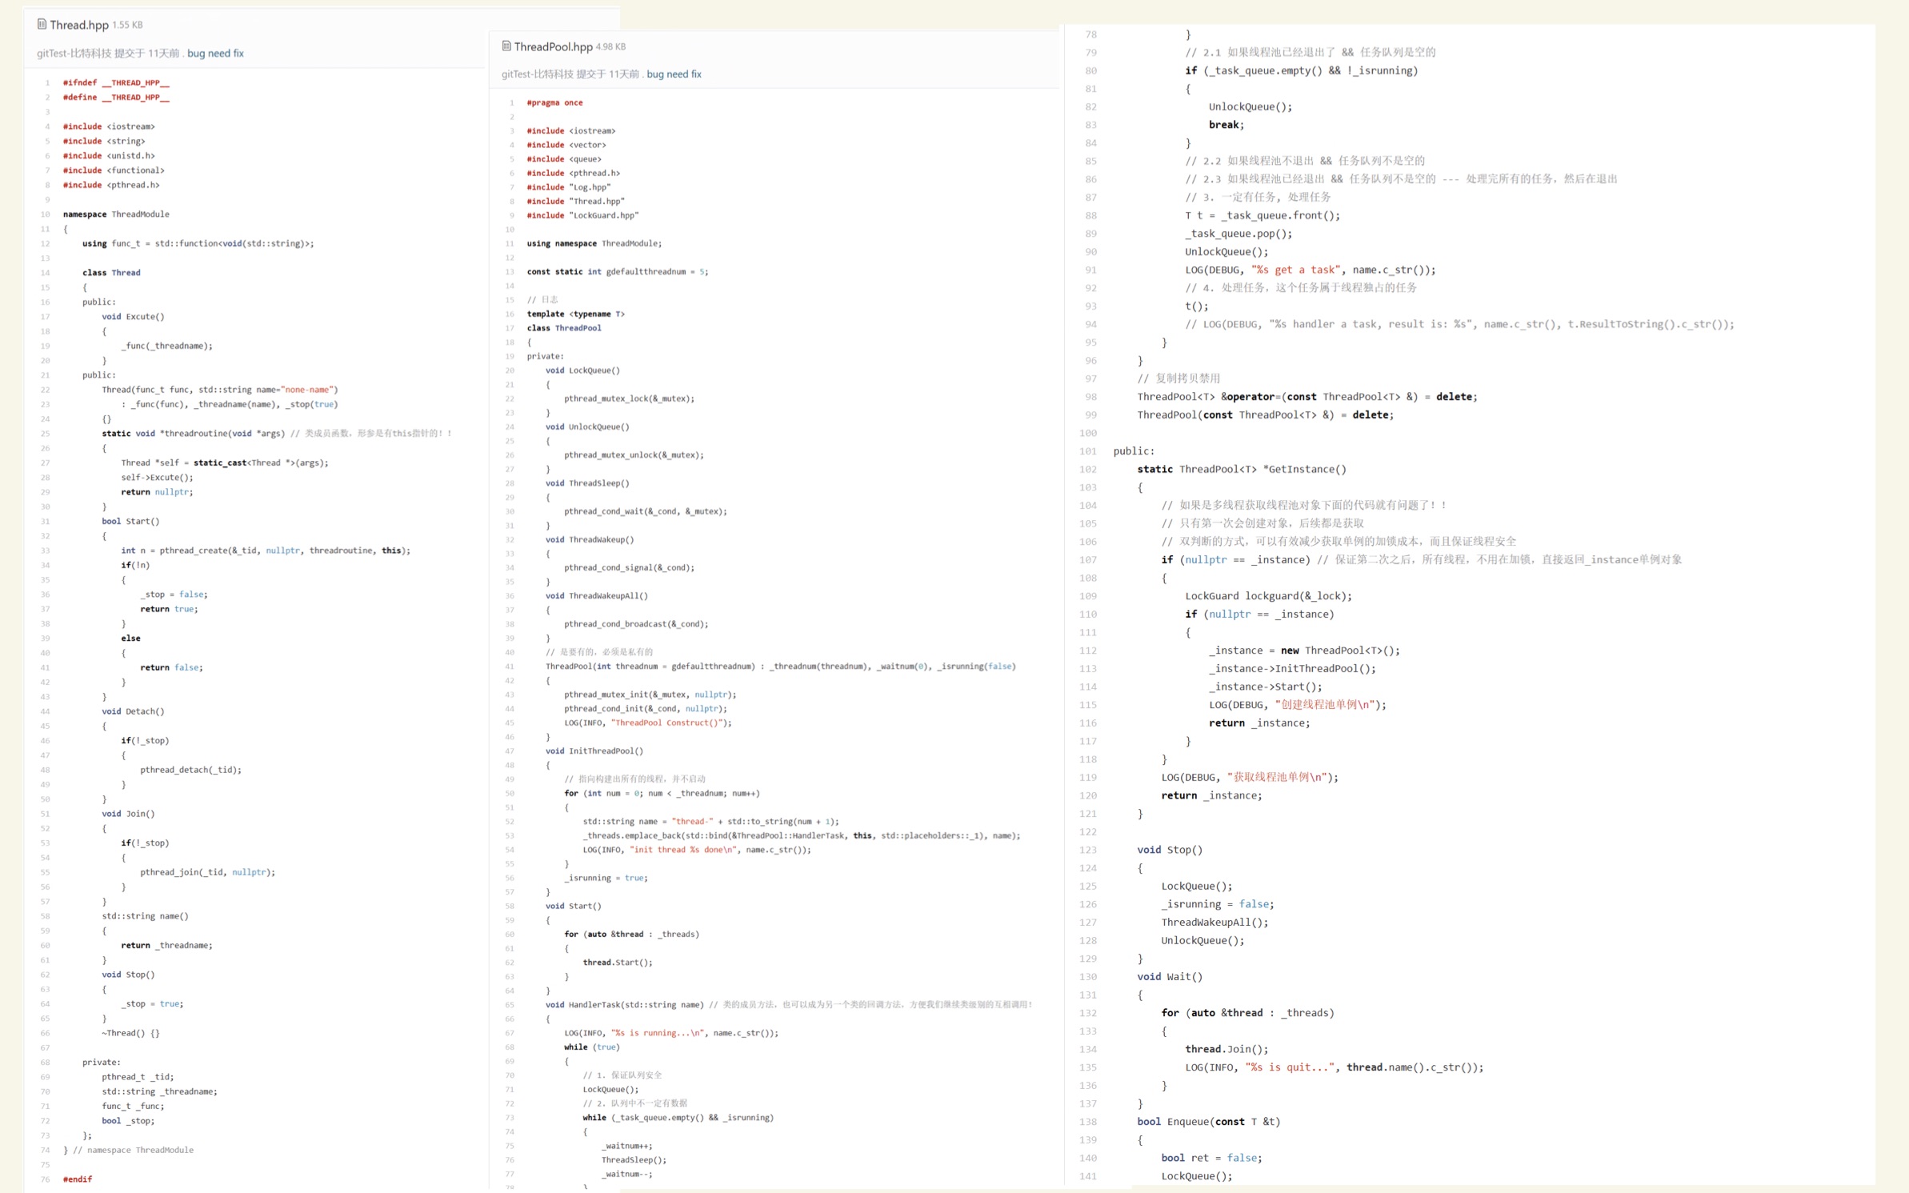Select line 25 beside 'static void *threadroutine'

46,434
